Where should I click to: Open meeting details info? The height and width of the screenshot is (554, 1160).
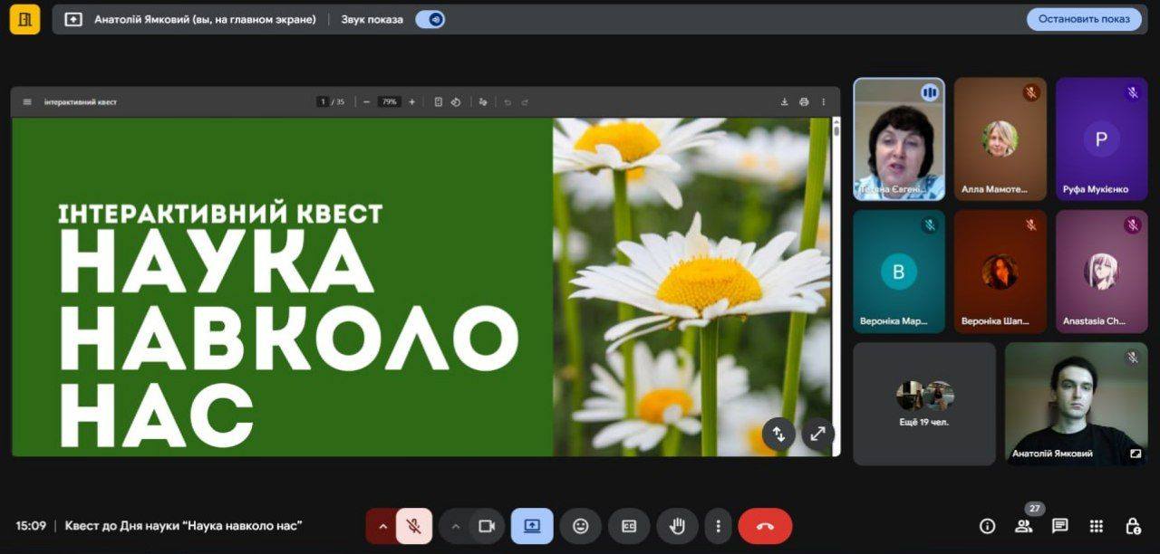point(987,526)
